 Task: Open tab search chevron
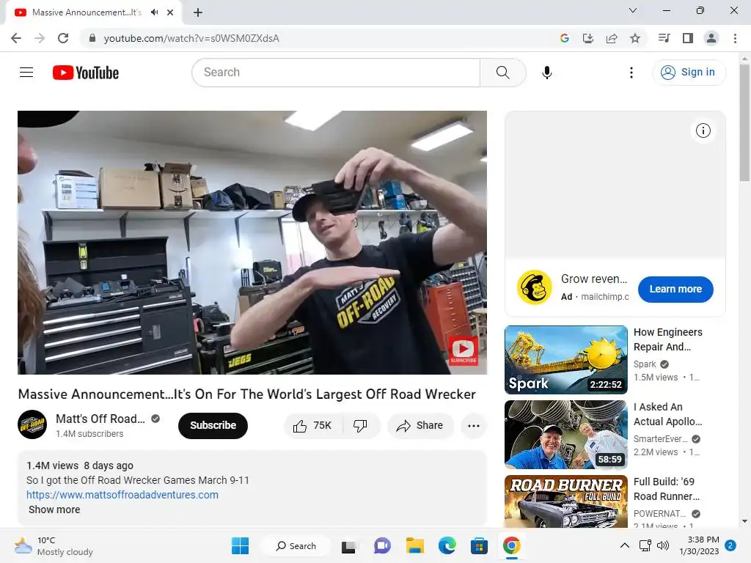[633, 10]
